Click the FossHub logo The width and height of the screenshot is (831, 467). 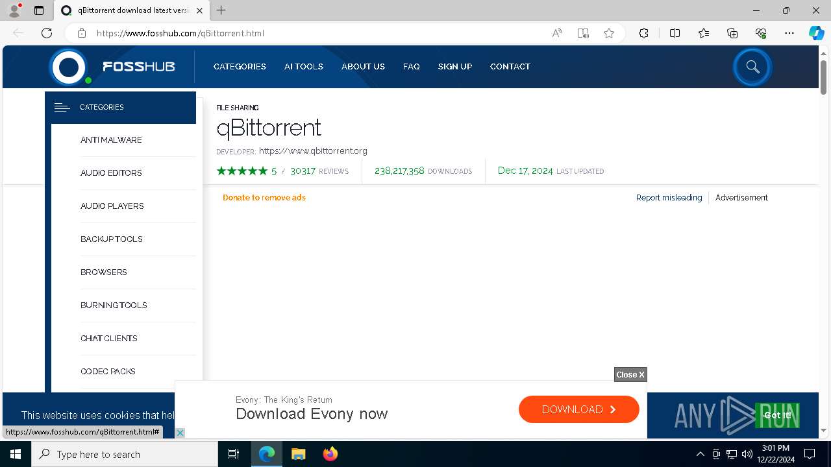(112, 67)
